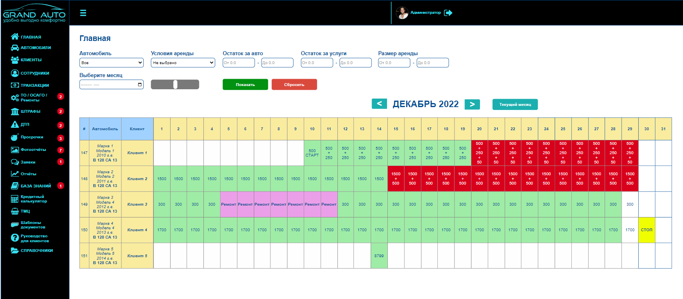The image size is (683, 299).
Task: Open the ДТП warning triangle icon
Action: coord(15,125)
